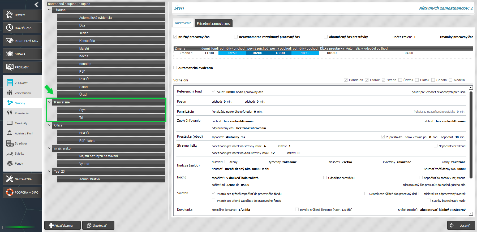Viewport: 477px width, 232px height.
Task: Open the Prerušenia icon
Action: click(x=10, y=113)
